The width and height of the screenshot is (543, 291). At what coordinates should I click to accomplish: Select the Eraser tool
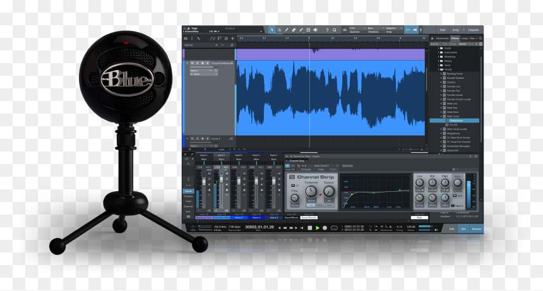(294, 30)
